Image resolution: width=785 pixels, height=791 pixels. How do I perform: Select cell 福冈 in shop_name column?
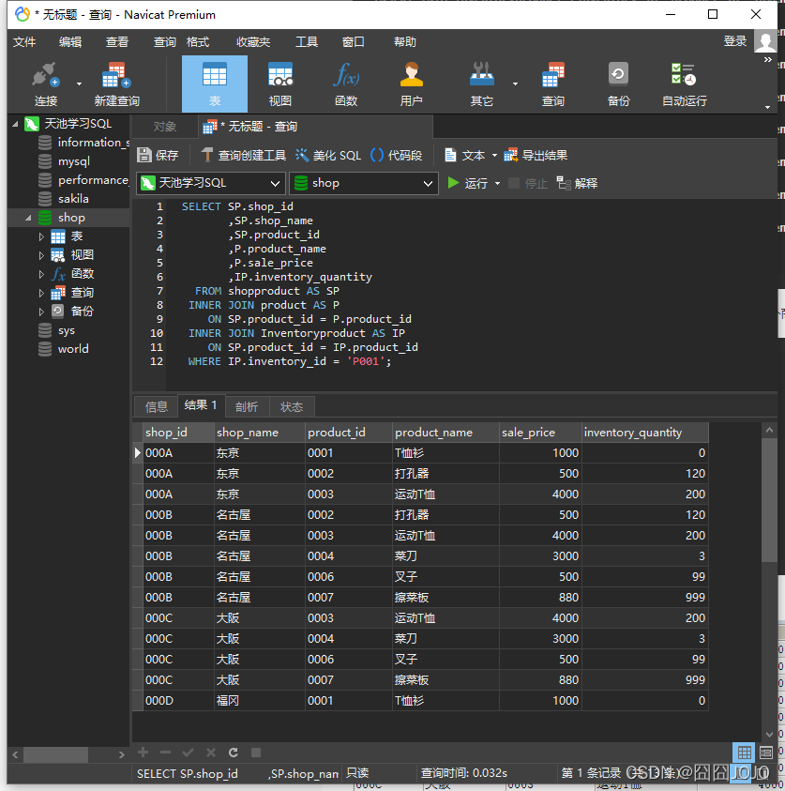tap(260, 701)
